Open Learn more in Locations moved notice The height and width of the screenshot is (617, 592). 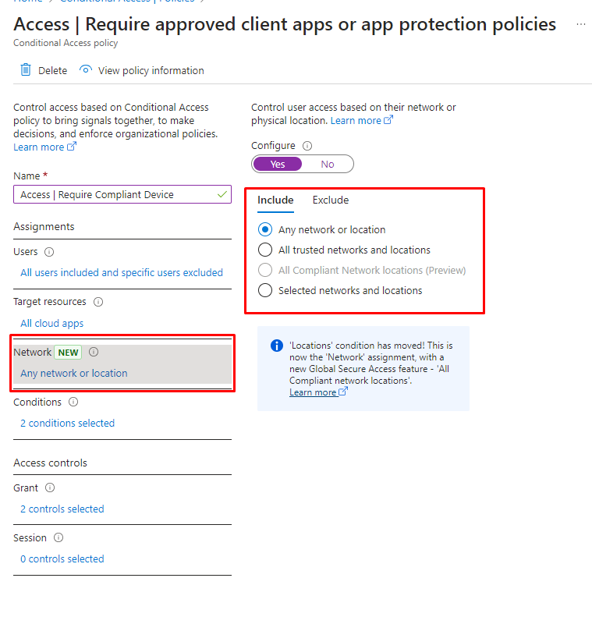[313, 392]
